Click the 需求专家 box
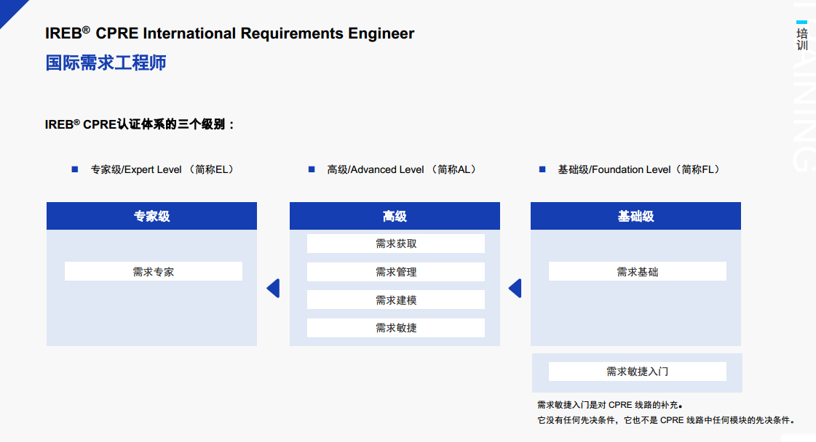Image resolution: width=816 pixels, height=442 pixels. pyautogui.click(x=154, y=271)
